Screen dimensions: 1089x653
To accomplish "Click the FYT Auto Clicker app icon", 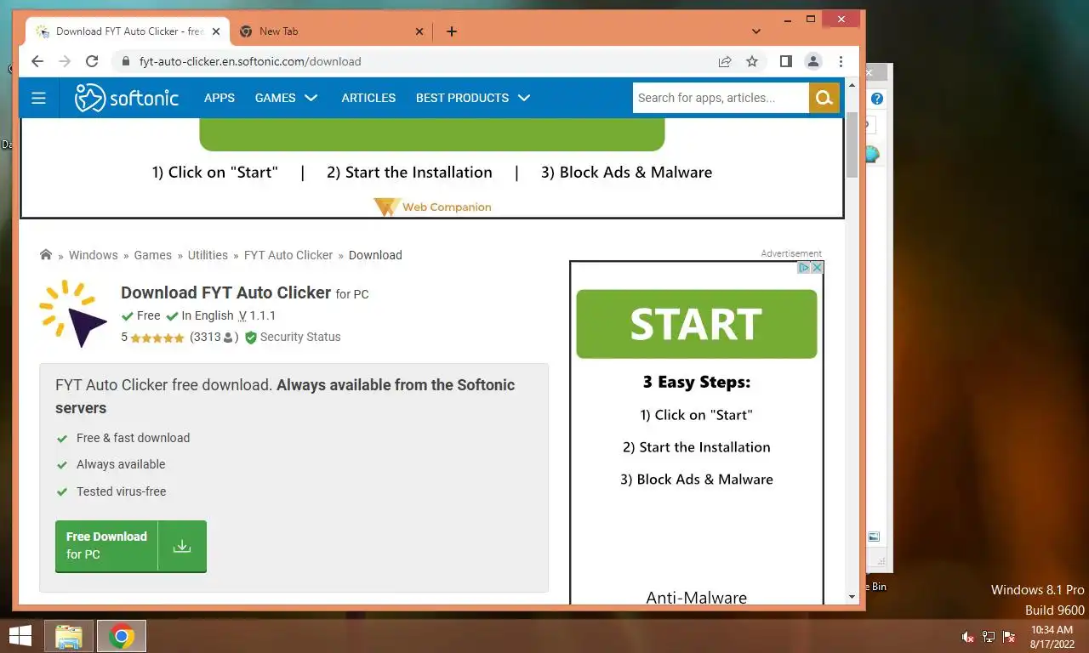I will (x=73, y=314).
